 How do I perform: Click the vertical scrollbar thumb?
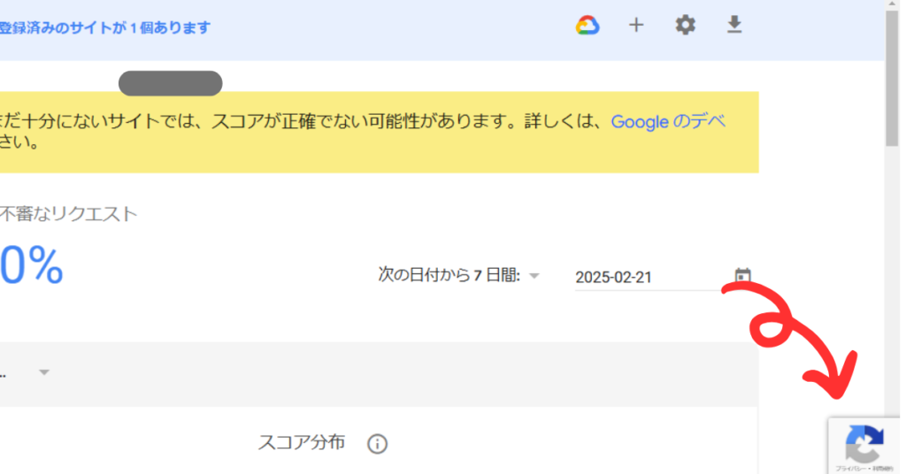pyautogui.click(x=893, y=80)
